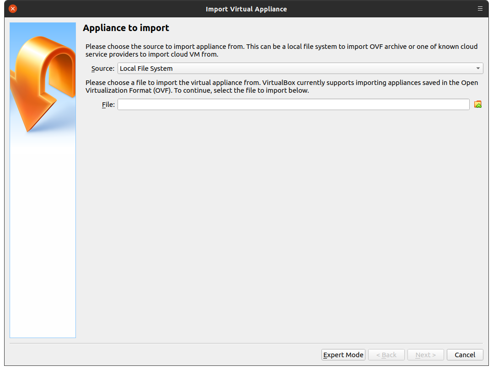Click the "Appliance to import" heading
Image resolution: width=493 pixels, height=370 pixels.
(x=126, y=28)
